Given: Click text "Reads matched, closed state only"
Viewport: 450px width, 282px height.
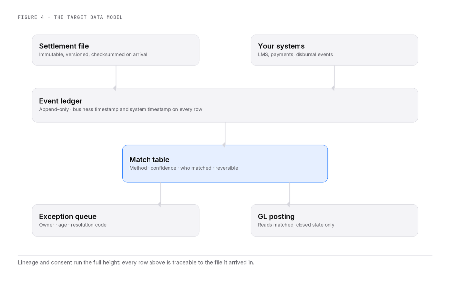Looking at the screenshot, I should coord(296,225).
